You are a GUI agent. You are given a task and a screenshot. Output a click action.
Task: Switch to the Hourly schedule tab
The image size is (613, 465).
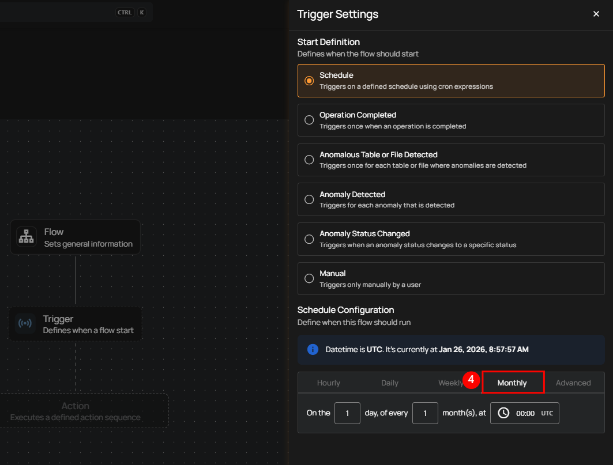click(329, 383)
